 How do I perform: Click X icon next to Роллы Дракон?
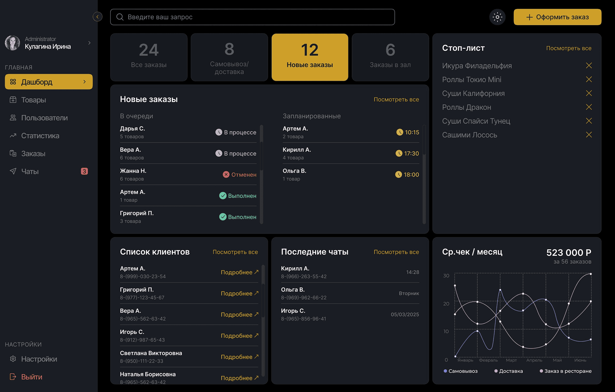tap(588, 107)
